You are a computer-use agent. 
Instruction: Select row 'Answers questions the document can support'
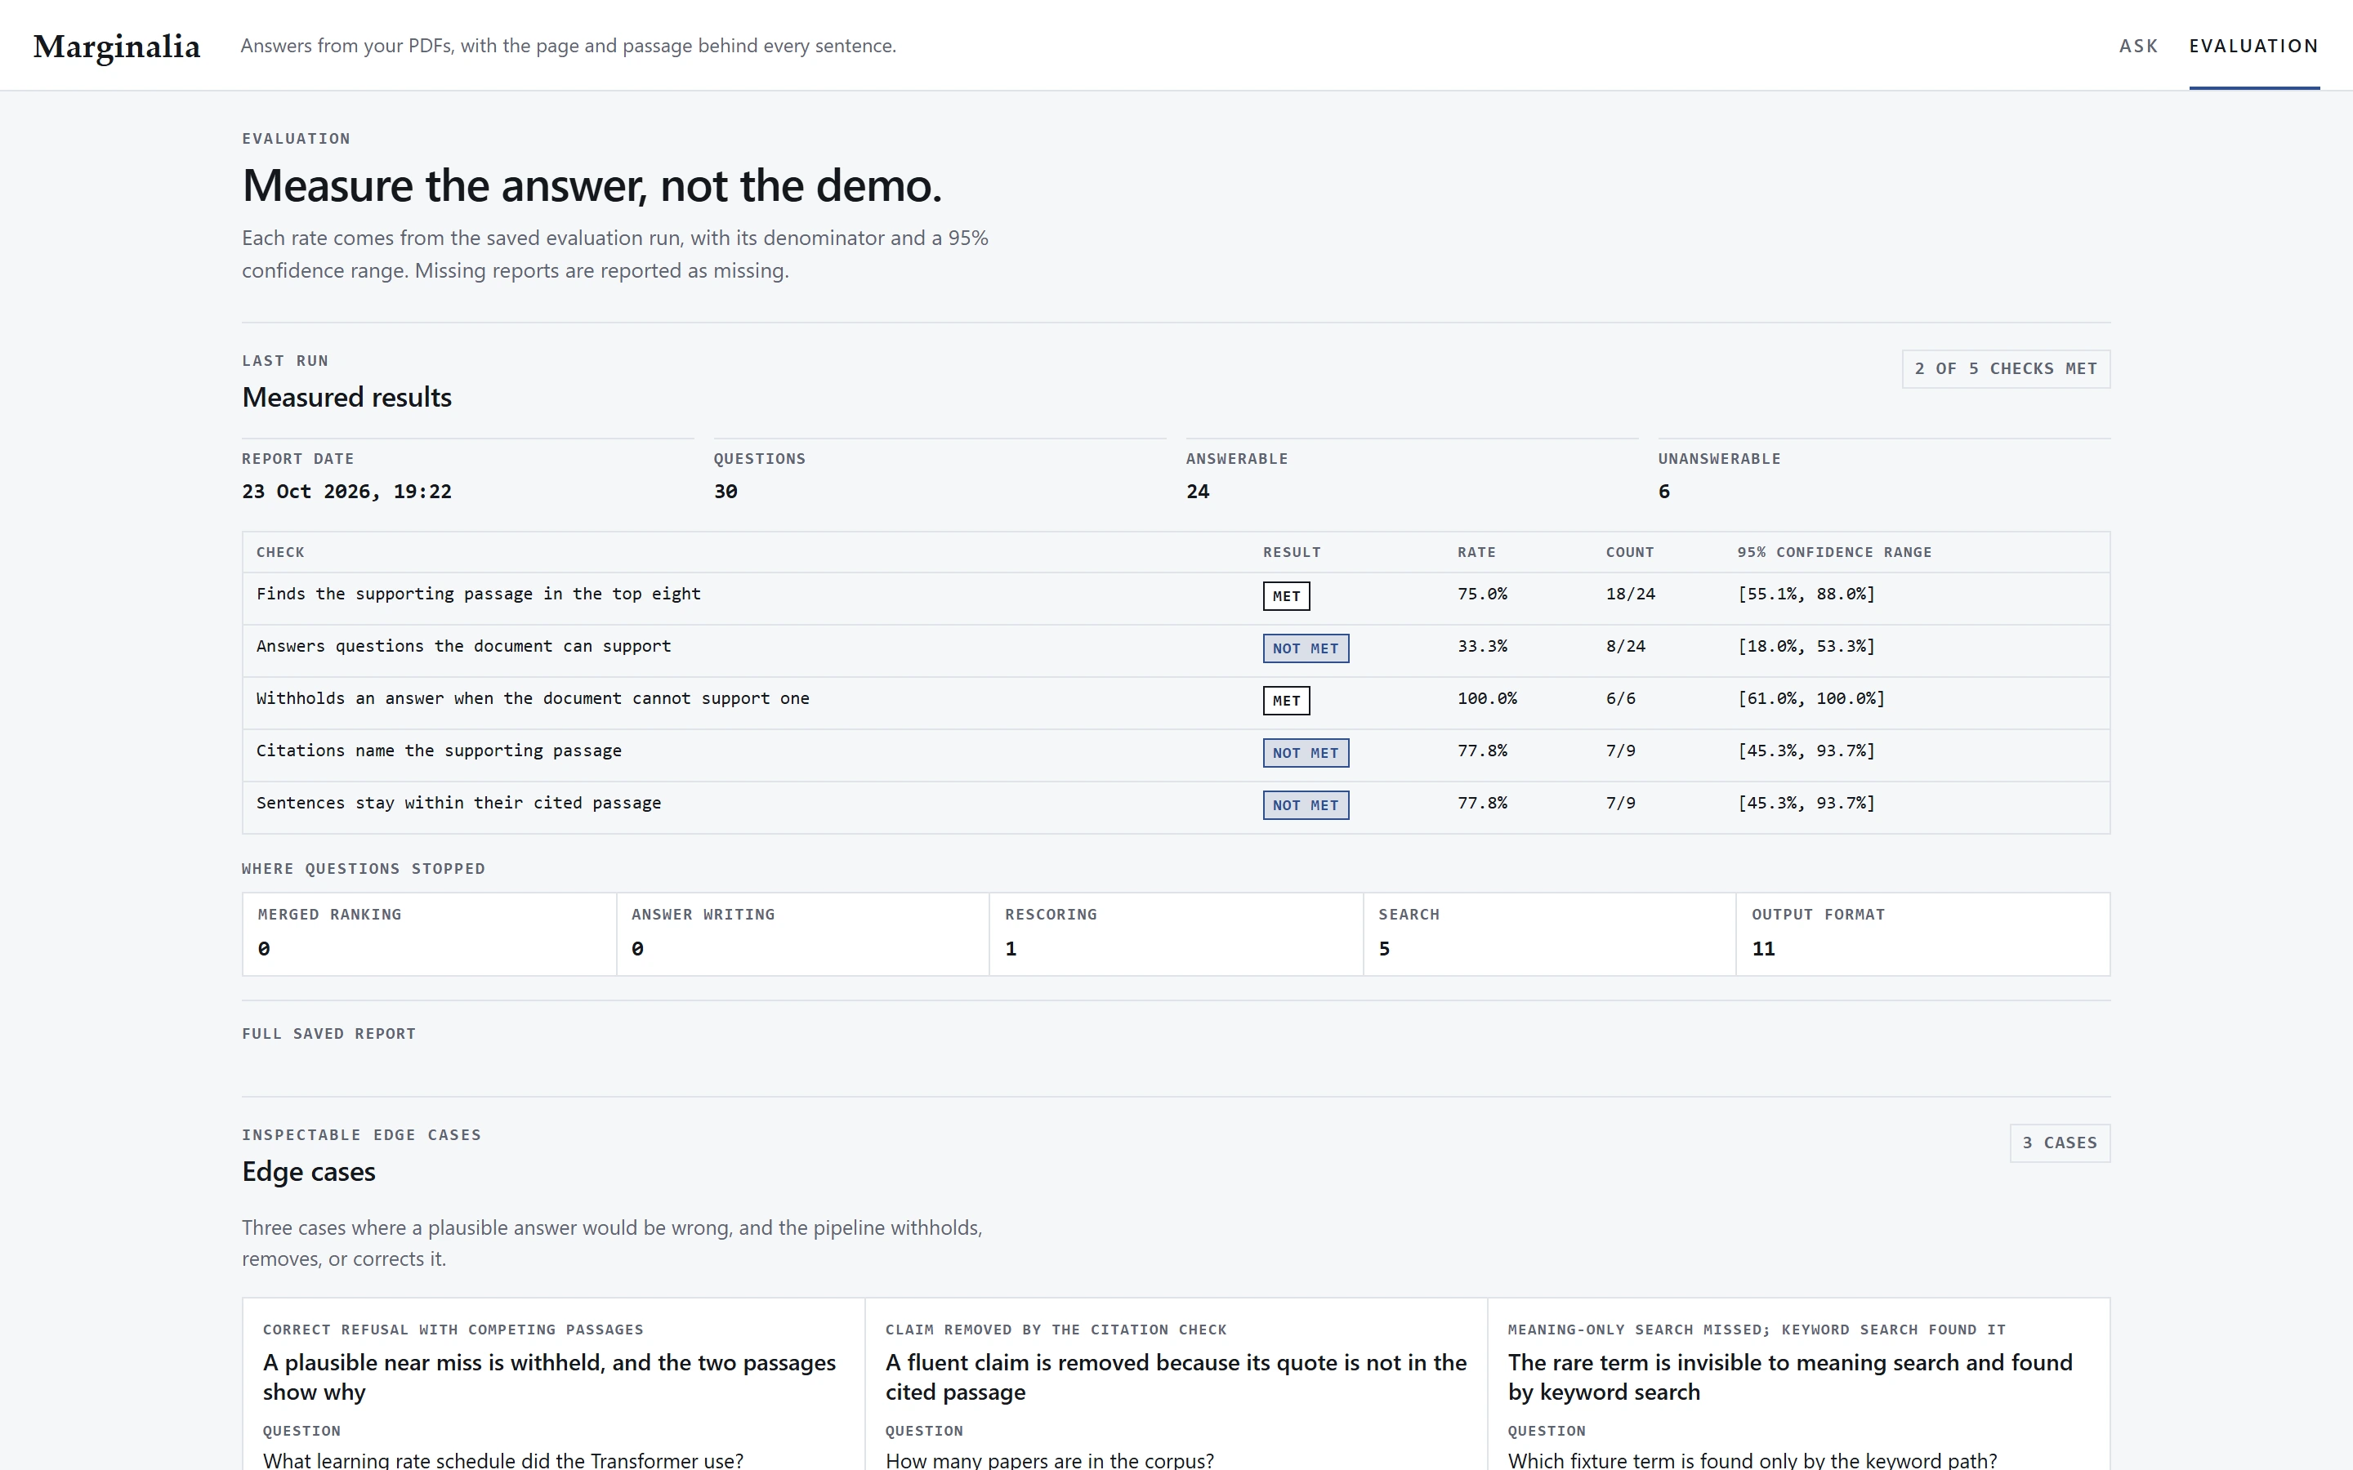tap(1176, 650)
